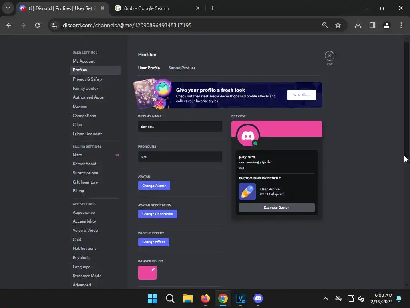
Task: Click the Change Effect button
Action: (153, 242)
